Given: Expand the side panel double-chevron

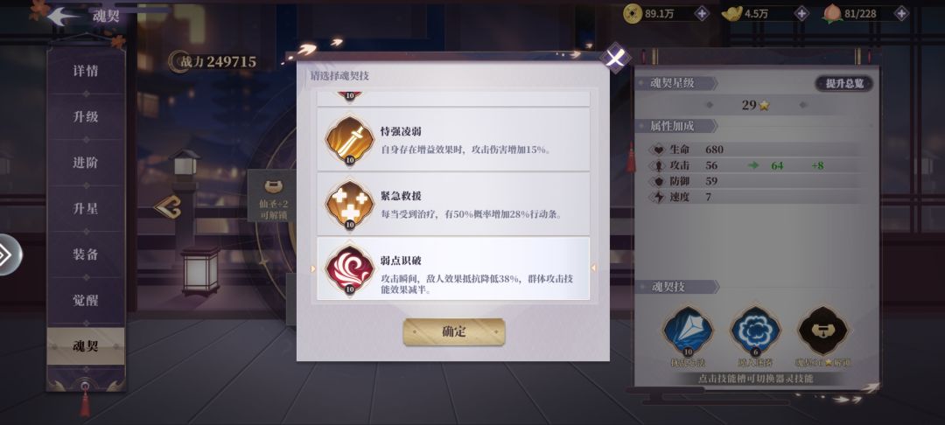Looking at the screenshot, I should (x=7, y=254).
